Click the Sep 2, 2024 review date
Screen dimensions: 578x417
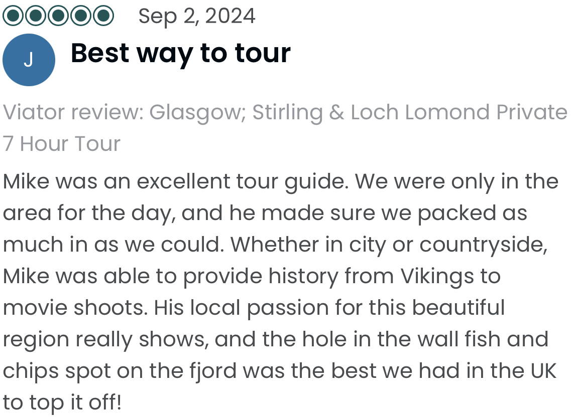point(196,17)
